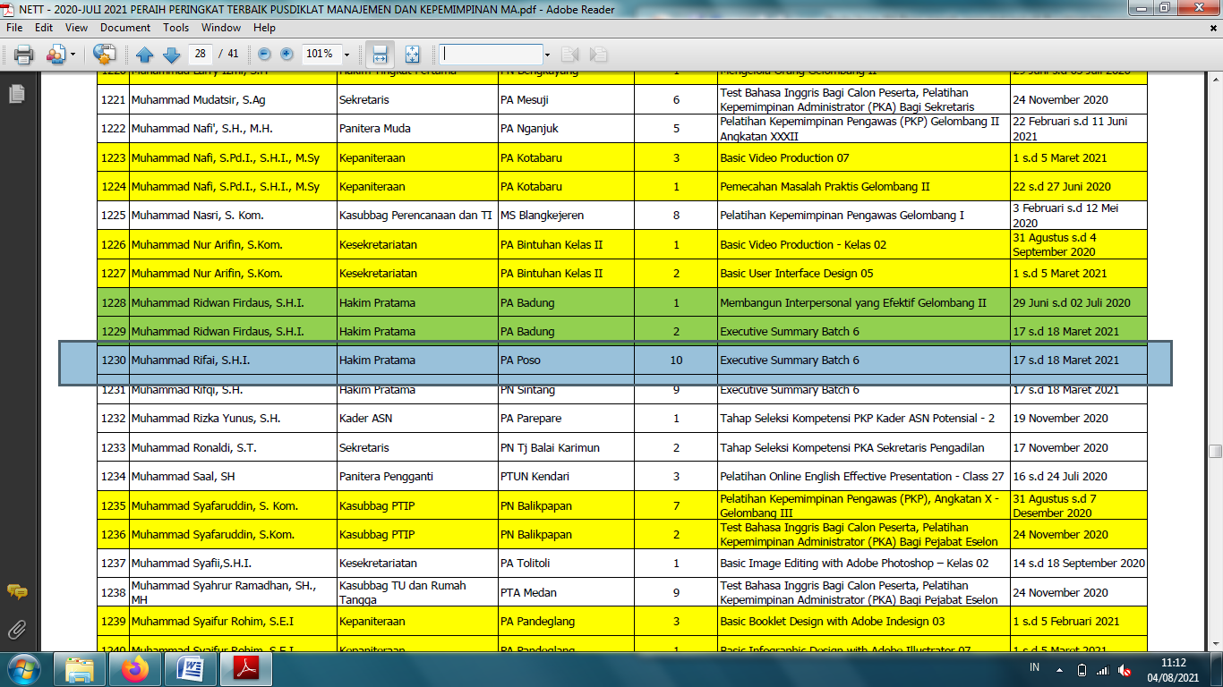Click the zoom out minus button
Viewport: 1223px width, 687px height.
pos(265,55)
